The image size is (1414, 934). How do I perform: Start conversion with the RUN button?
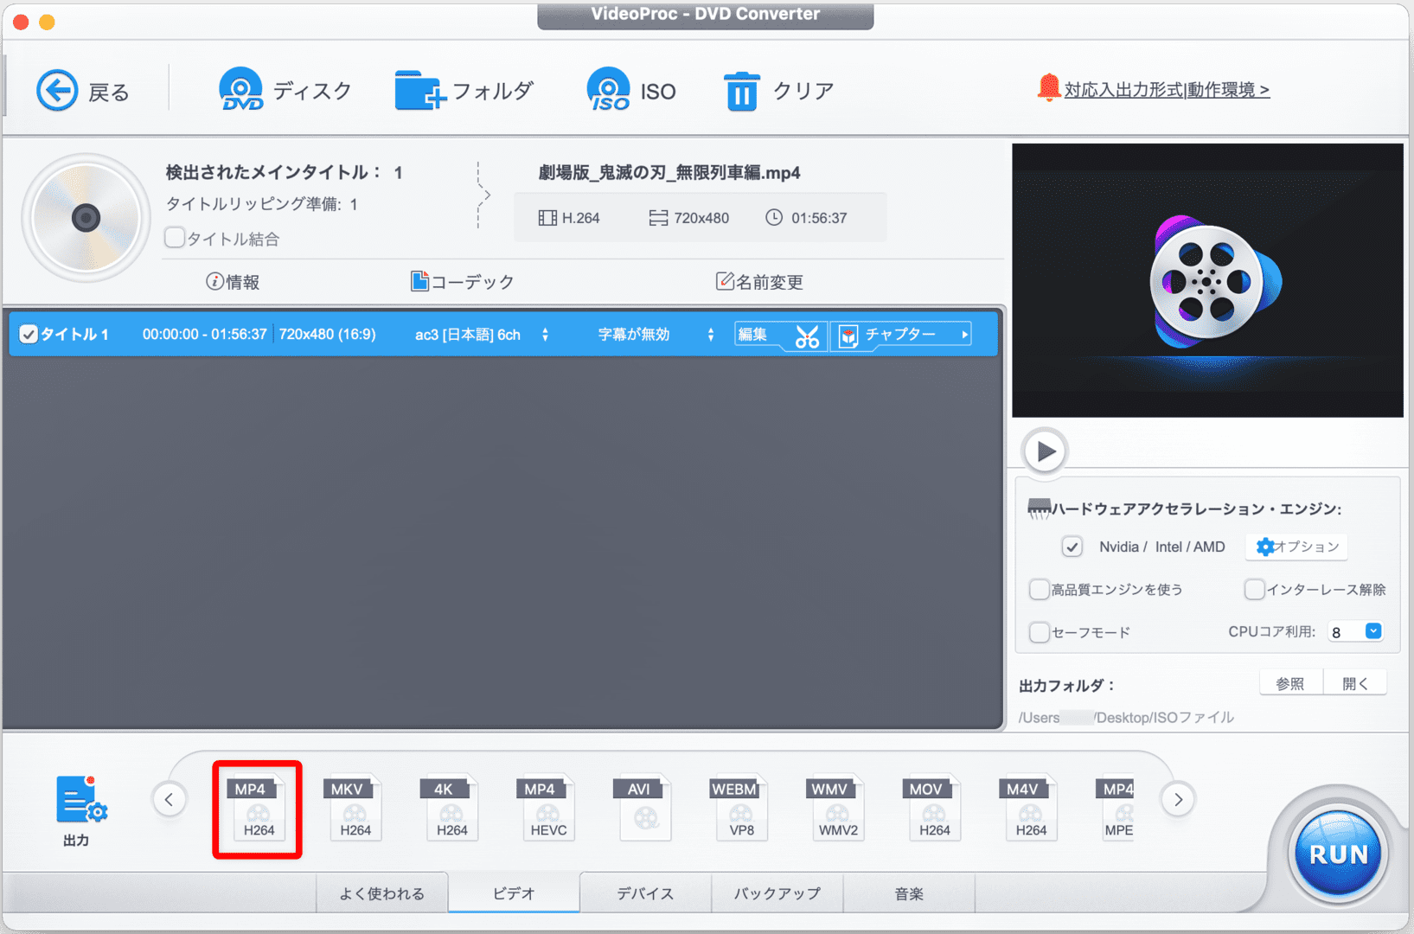[1338, 854]
